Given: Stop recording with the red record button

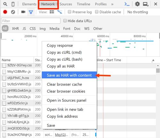Looking at the screenshot, I should point(5,12).
